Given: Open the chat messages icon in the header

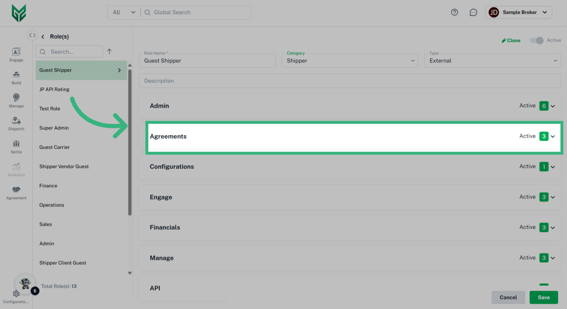Looking at the screenshot, I should point(473,12).
